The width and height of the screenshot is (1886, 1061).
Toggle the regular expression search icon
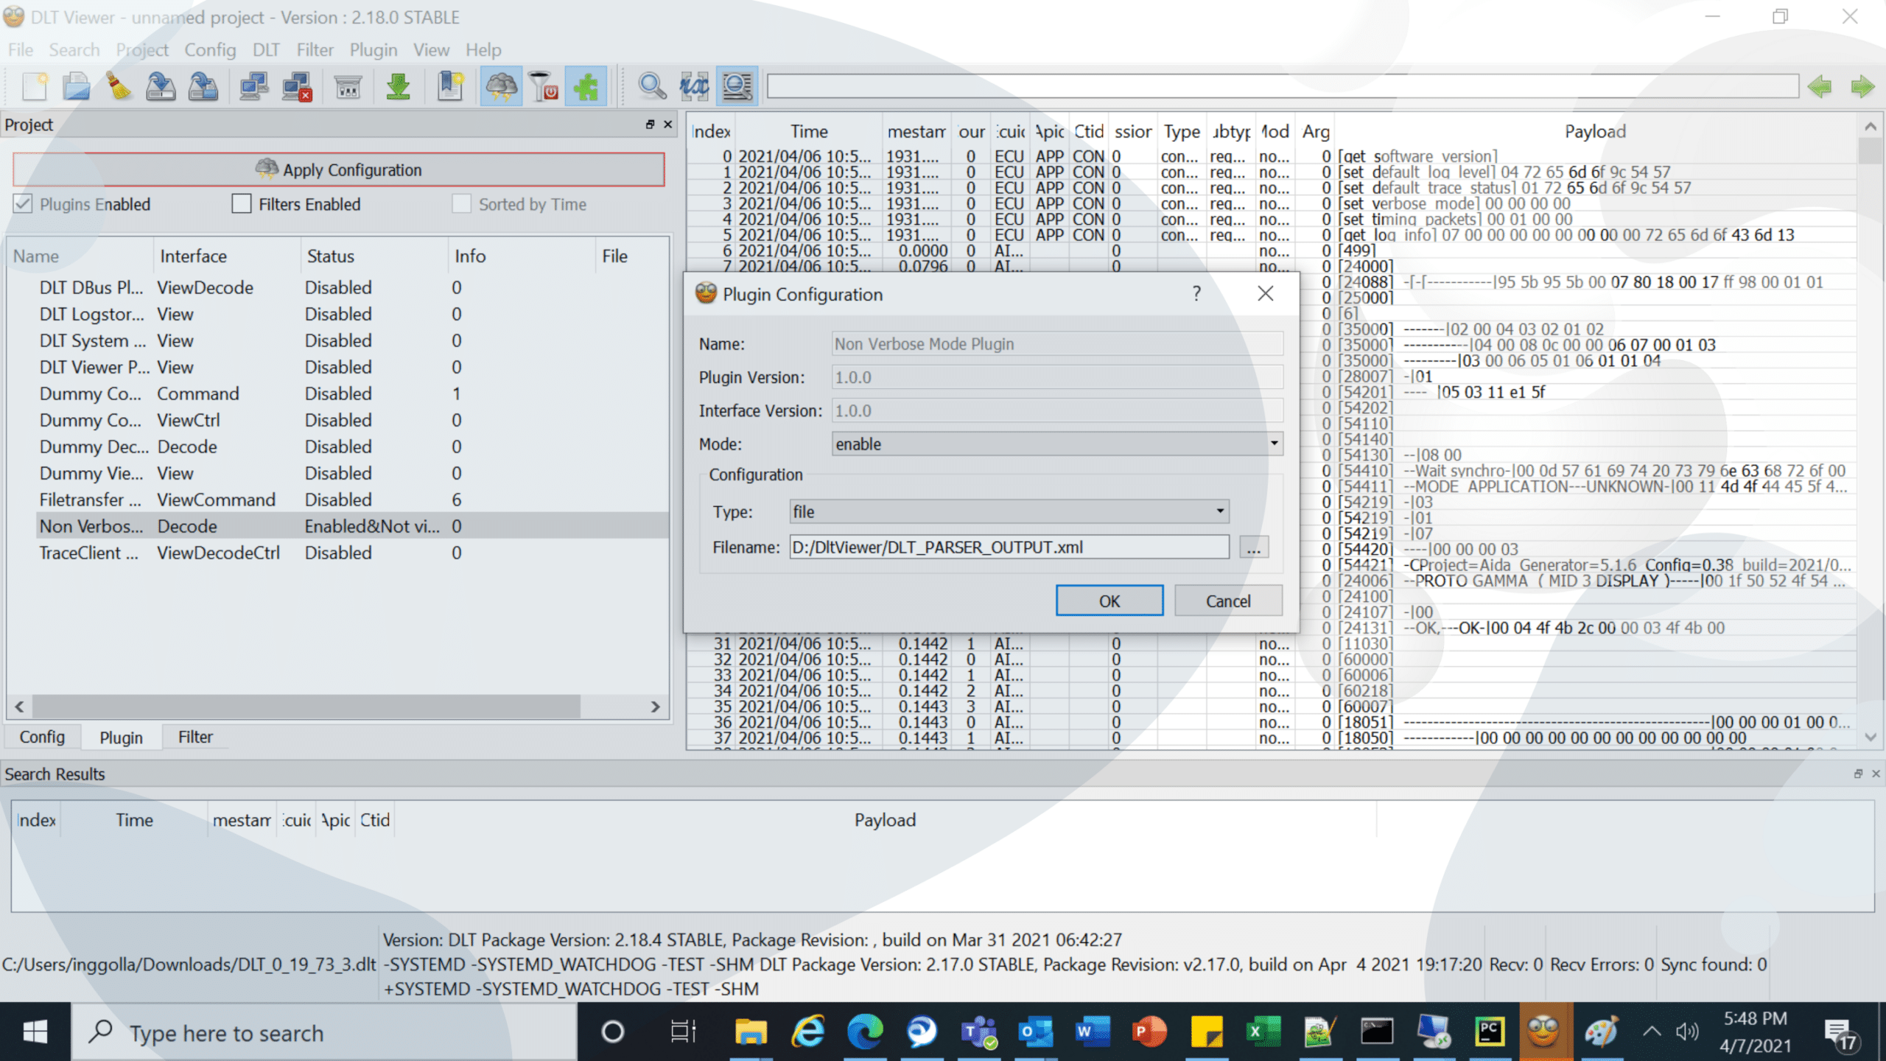click(x=694, y=87)
